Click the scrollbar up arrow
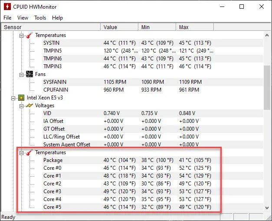Screen dimensions: 272x221 pyautogui.click(x=267, y=35)
